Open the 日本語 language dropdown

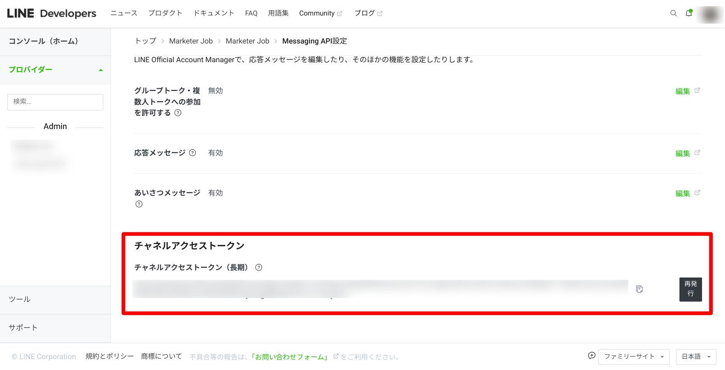coord(696,356)
